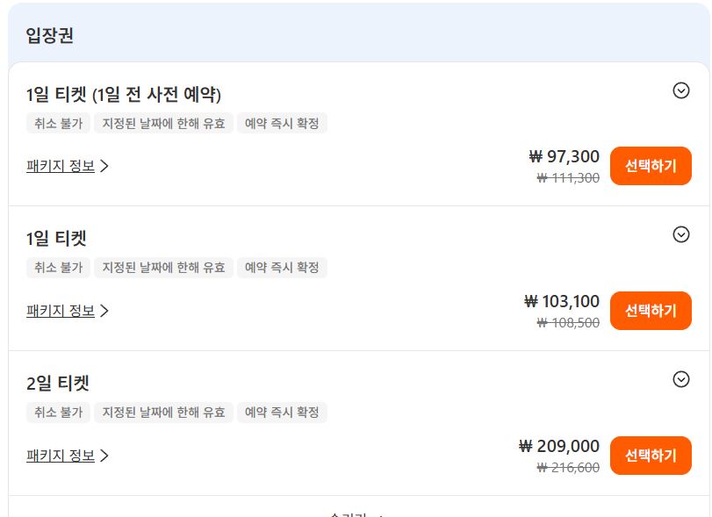Open 패키지 정보 for the ₩103,100 1일 티켓
This screenshot has height=517, width=712.
tap(68, 311)
